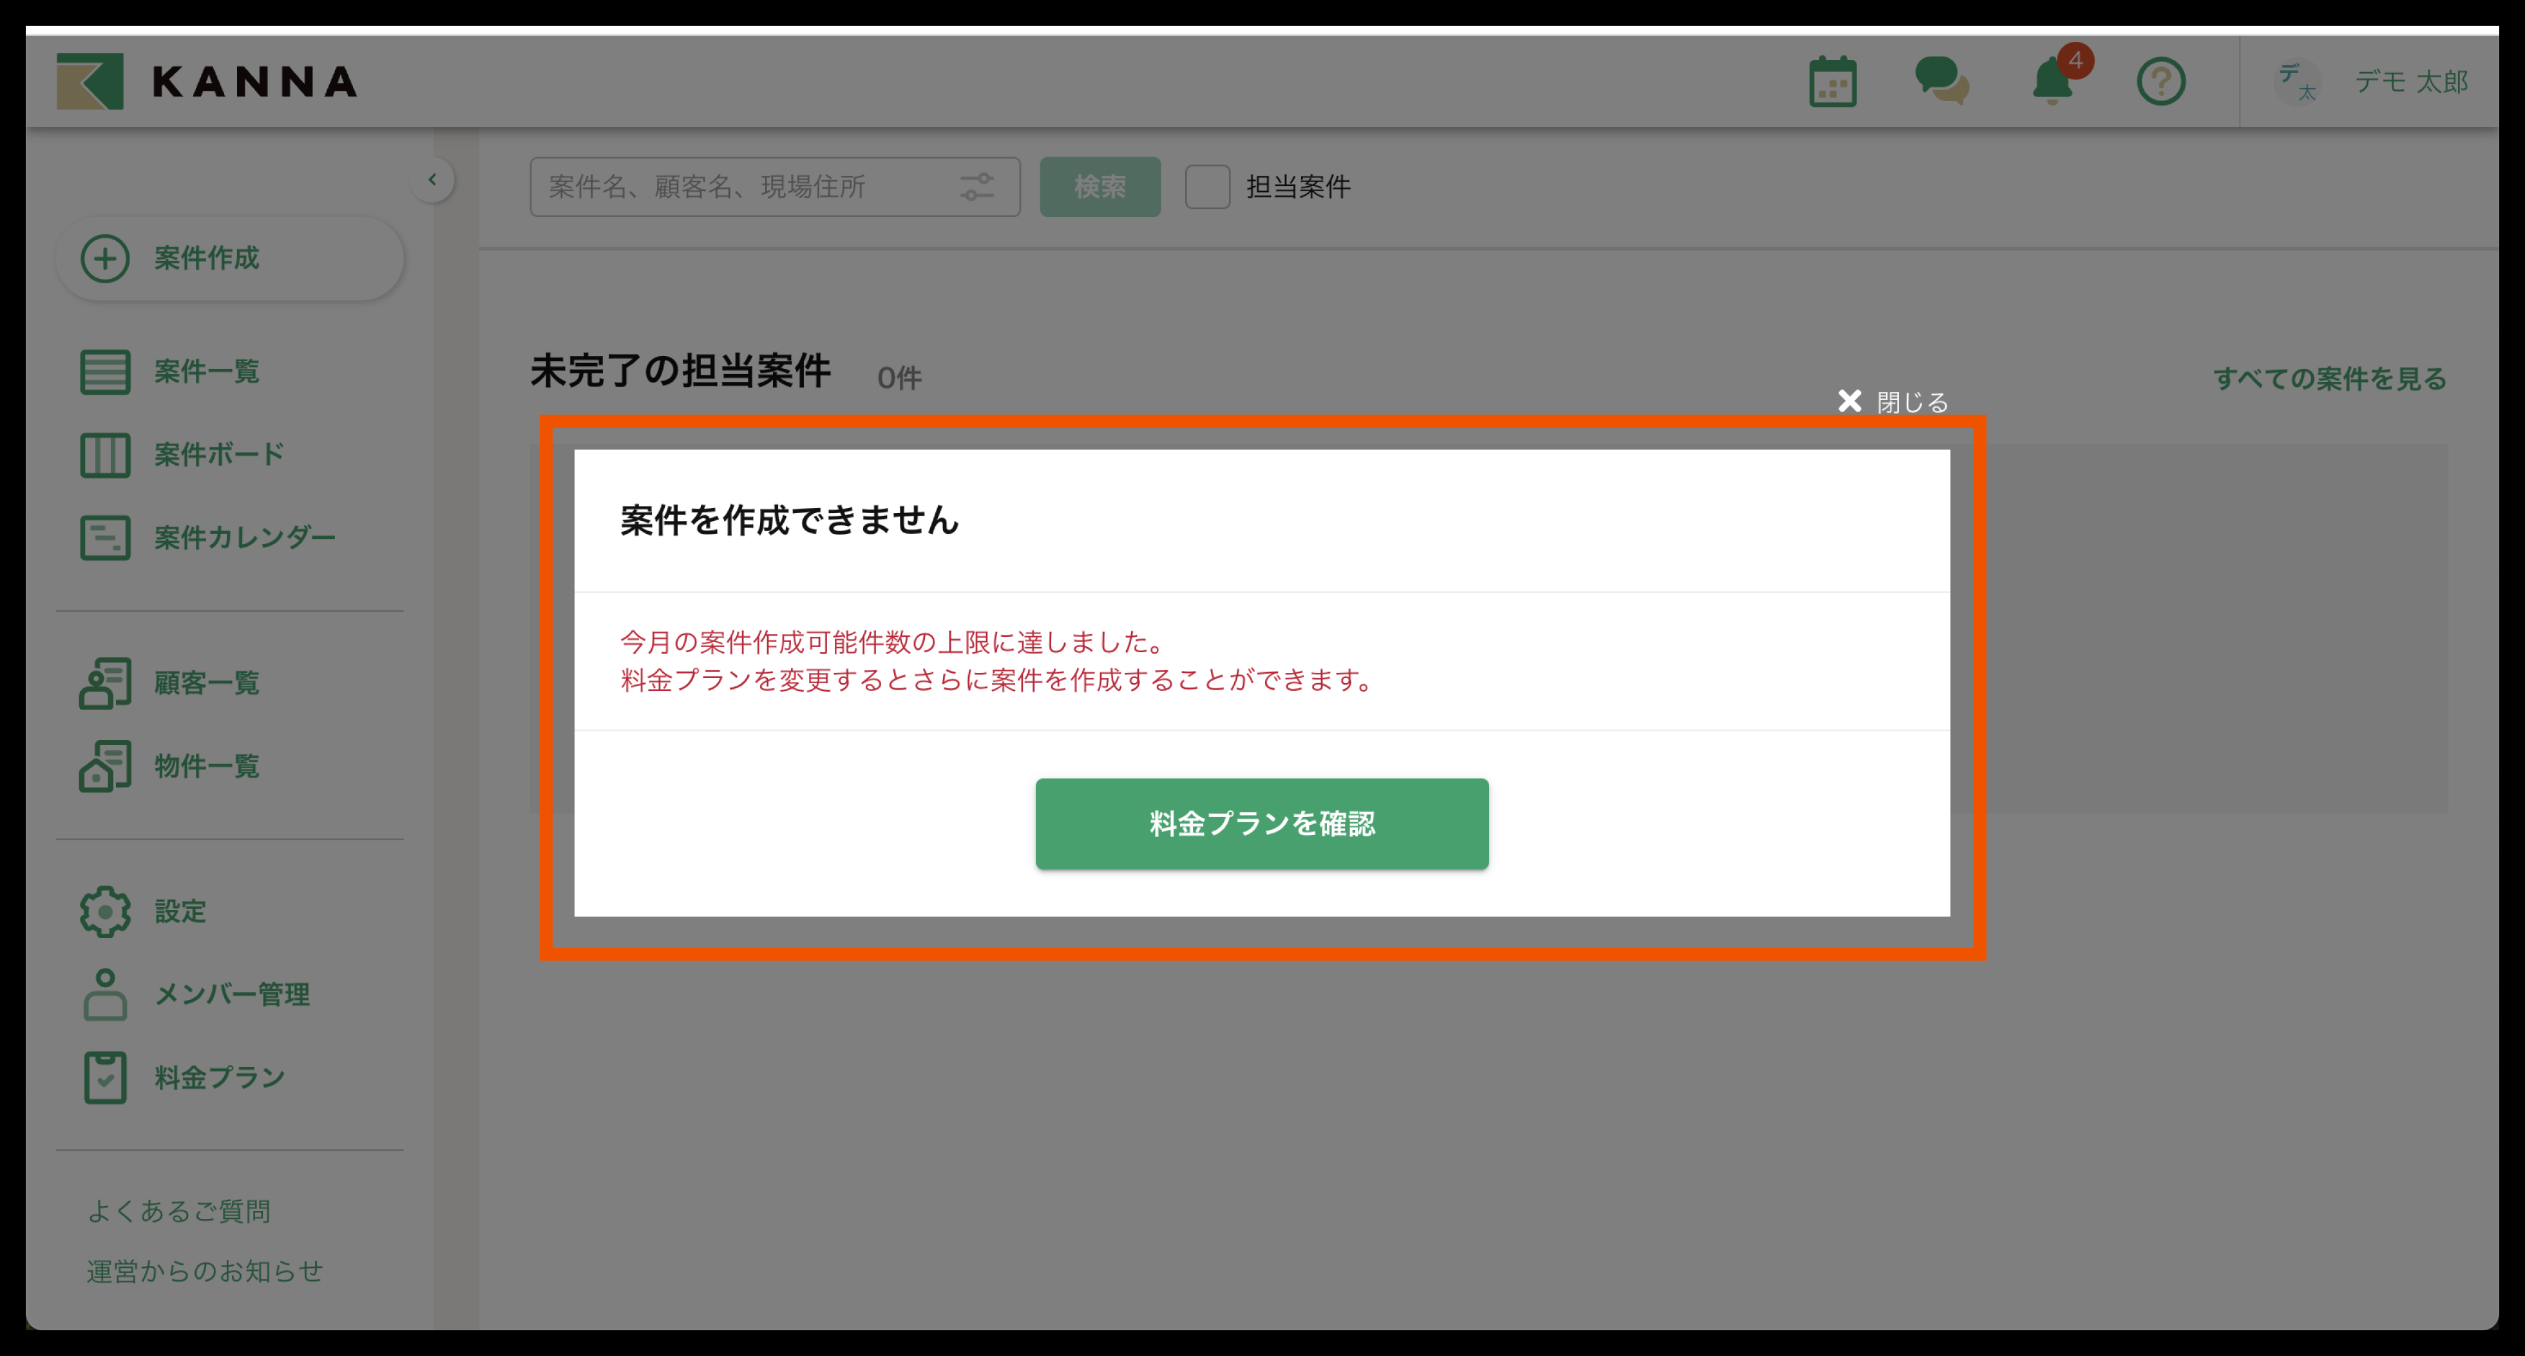The image size is (2525, 1356).
Task: Click the 検索 search button
Action: (1100, 186)
